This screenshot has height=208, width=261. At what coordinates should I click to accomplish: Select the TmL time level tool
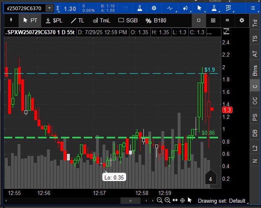tap(102, 20)
